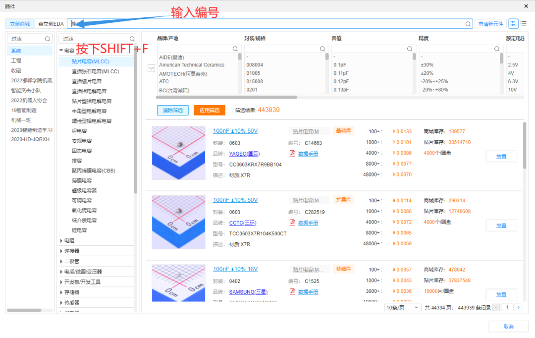Expand the 开发板/开发工具 category
This screenshot has height=338, width=535.
click(61, 282)
